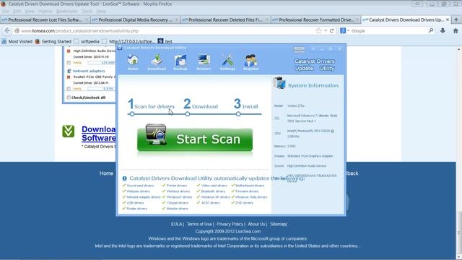Open the Register icon in utility toolbar
This screenshot has height=260, width=462.
[251, 62]
